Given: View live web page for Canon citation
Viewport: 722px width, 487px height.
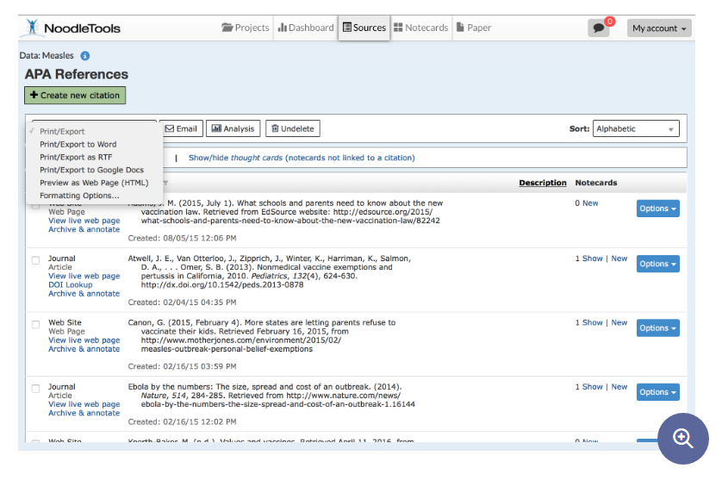Looking at the screenshot, I should click(x=84, y=340).
